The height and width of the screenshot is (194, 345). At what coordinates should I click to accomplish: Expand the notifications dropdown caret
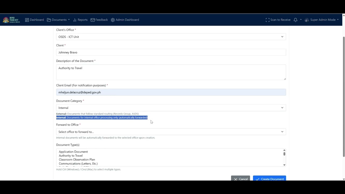(x=301, y=20)
